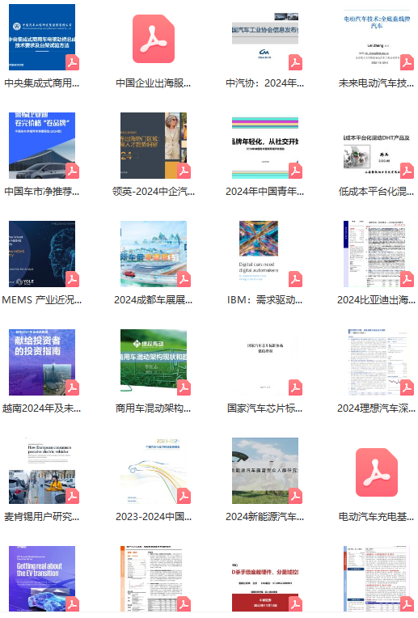Open the 麦肯锡用户研究 document thumbnail
This screenshot has width=418, height=618.
tap(42, 471)
